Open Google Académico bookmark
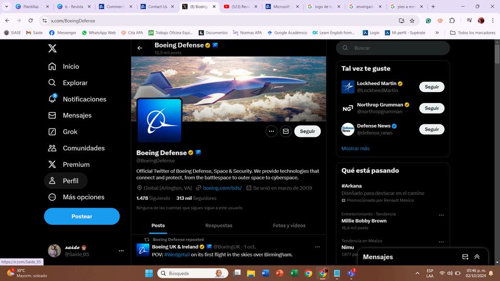 click(x=287, y=33)
